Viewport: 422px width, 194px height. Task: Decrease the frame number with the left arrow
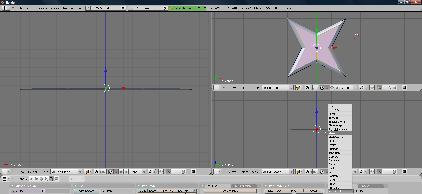pos(71,179)
